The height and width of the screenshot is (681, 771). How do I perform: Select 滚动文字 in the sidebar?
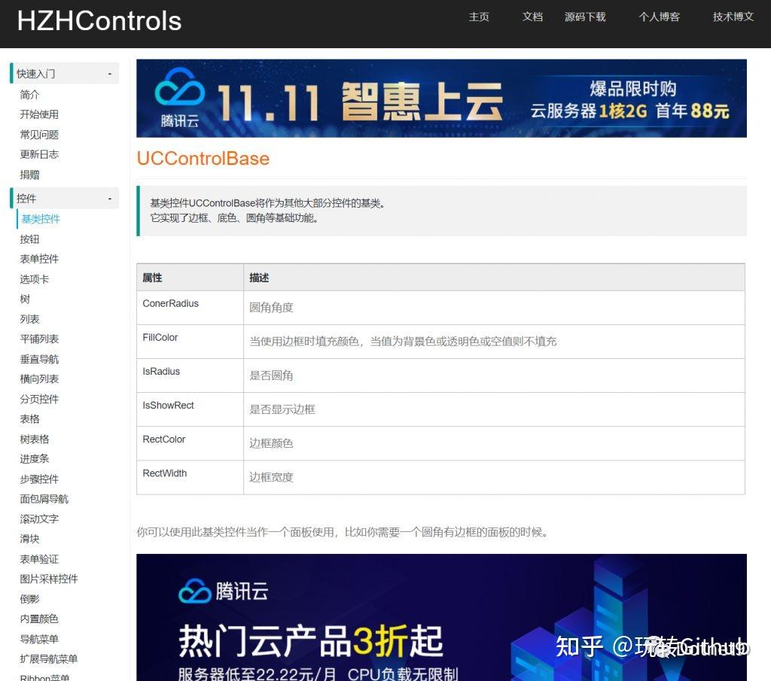39,519
